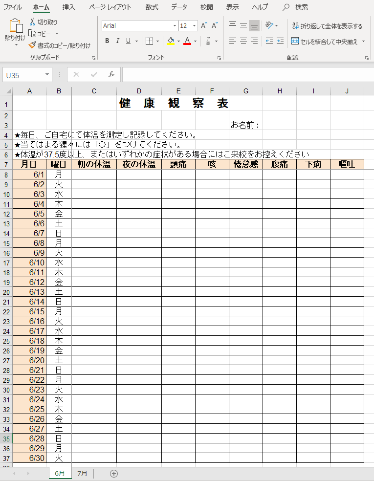Increase font size with larger A

click(204, 25)
